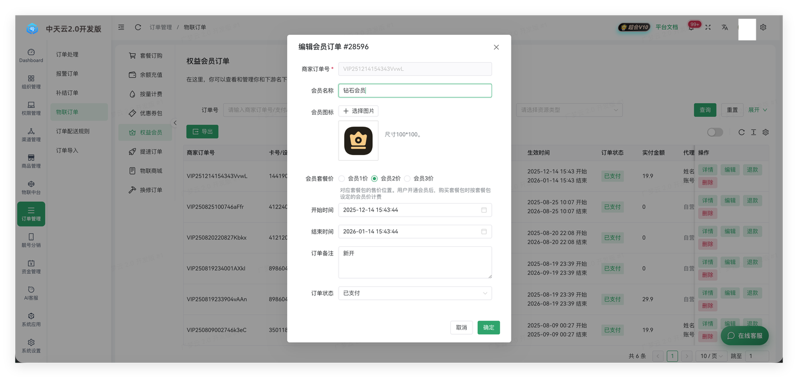Screen dimensions: 798x378
Task: Open 组织管理 sidebar icon
Action: [31, 82]
